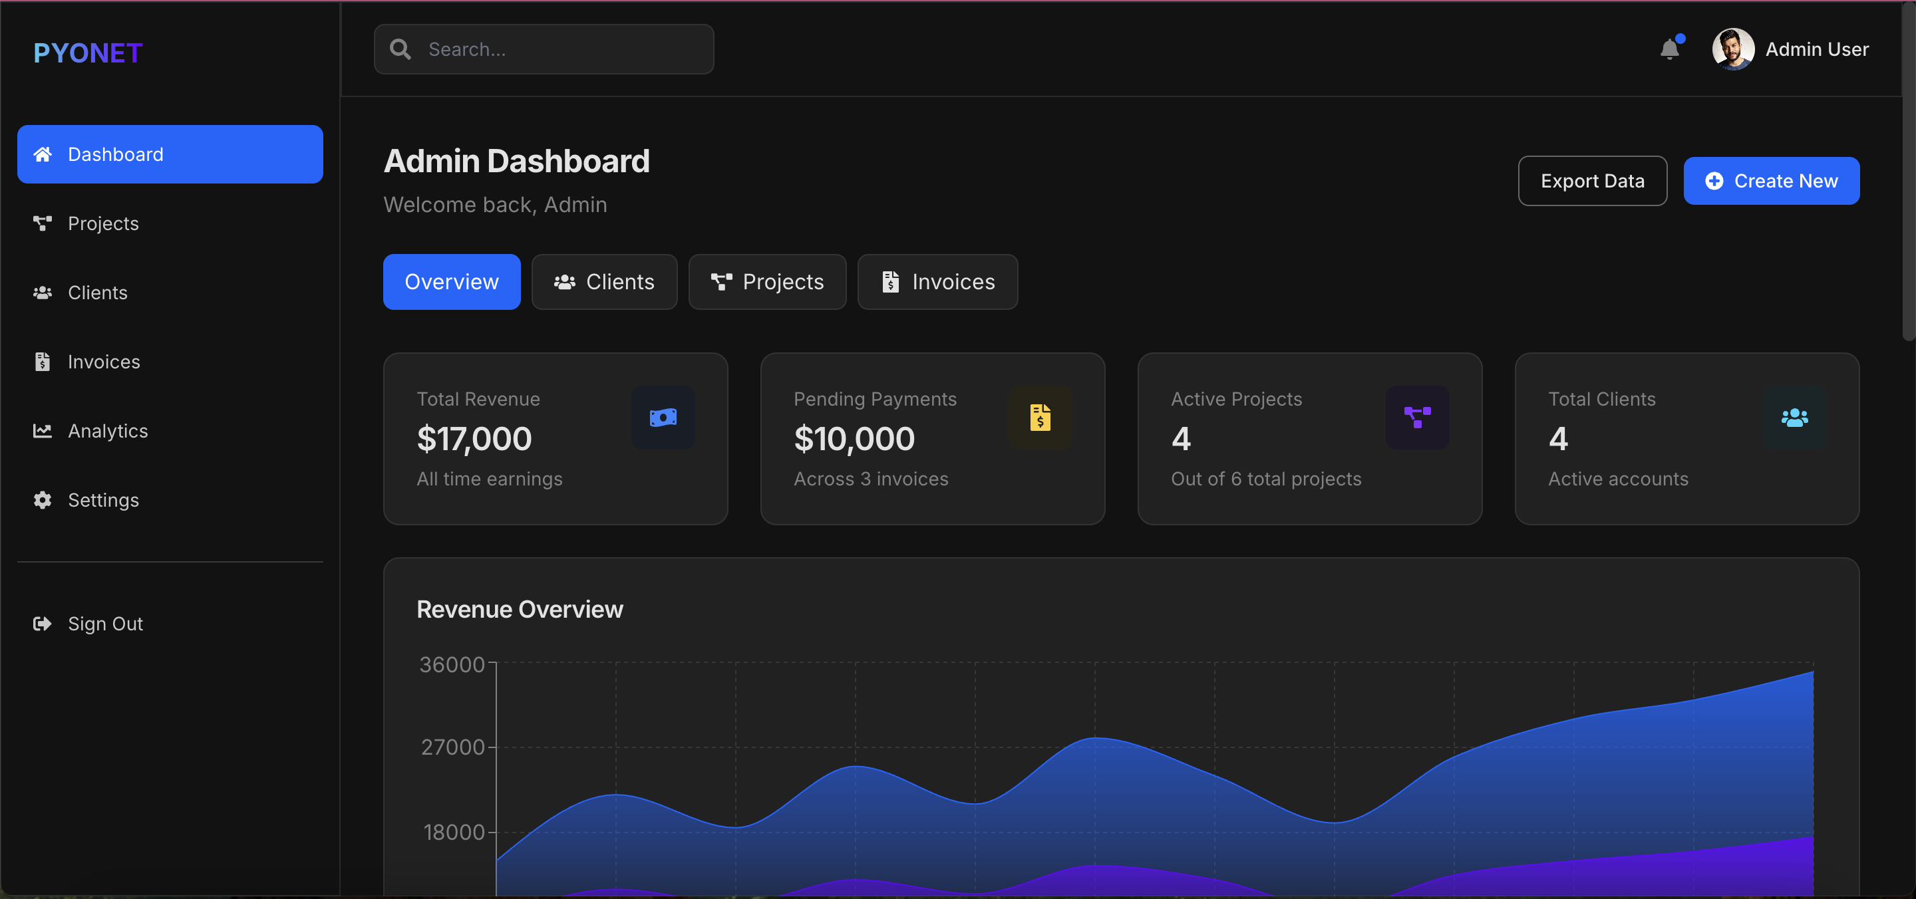Select Dashboard in the sidebar
The image size is (1916, 899).
click(170, 154)
